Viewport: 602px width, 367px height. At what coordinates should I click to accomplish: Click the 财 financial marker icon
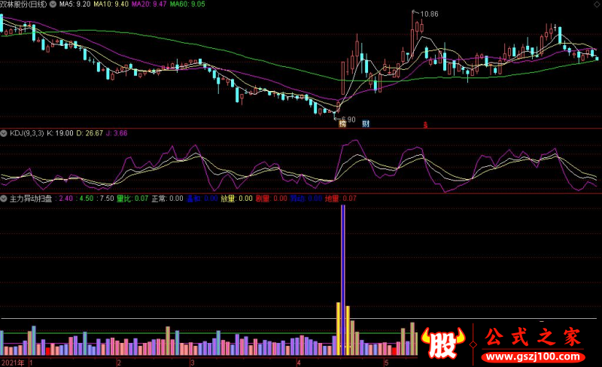click(366, 123)
